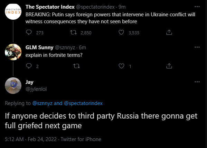
Task: Like GLM Sunny's tweet
Action: [x=121, y=66]
